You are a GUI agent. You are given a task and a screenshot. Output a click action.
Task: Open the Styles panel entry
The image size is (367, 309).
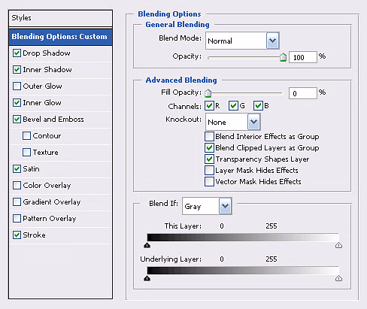pyautogui.click(x=60, y=18)
